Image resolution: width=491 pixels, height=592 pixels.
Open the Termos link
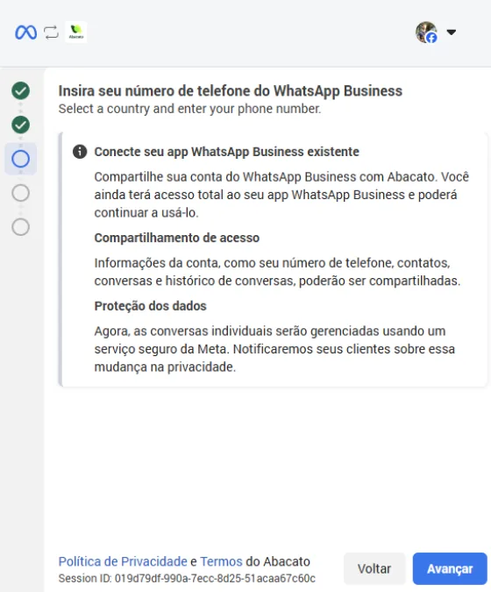point(221,561)
